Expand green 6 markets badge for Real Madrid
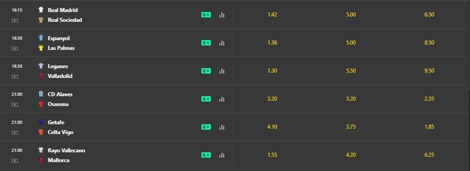This screenshot has height=171, width=470. [x=206, y=15]
